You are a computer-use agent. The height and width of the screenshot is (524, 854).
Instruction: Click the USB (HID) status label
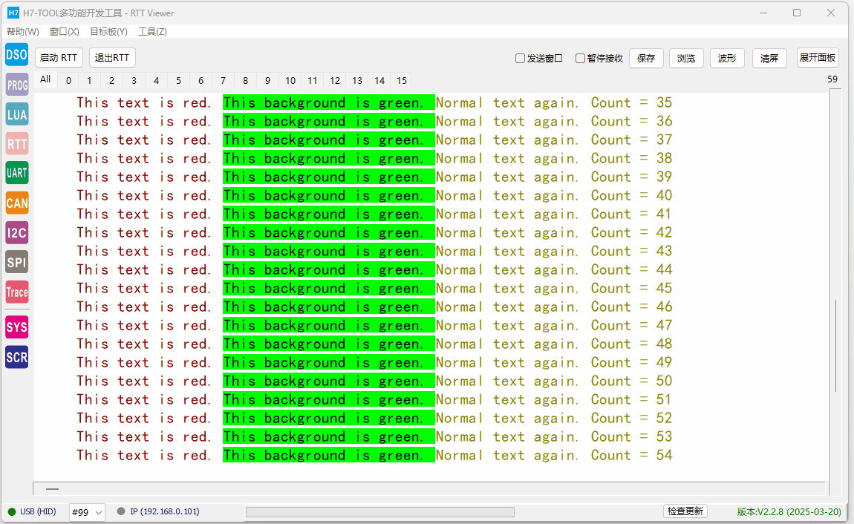[x=38, y=511]
